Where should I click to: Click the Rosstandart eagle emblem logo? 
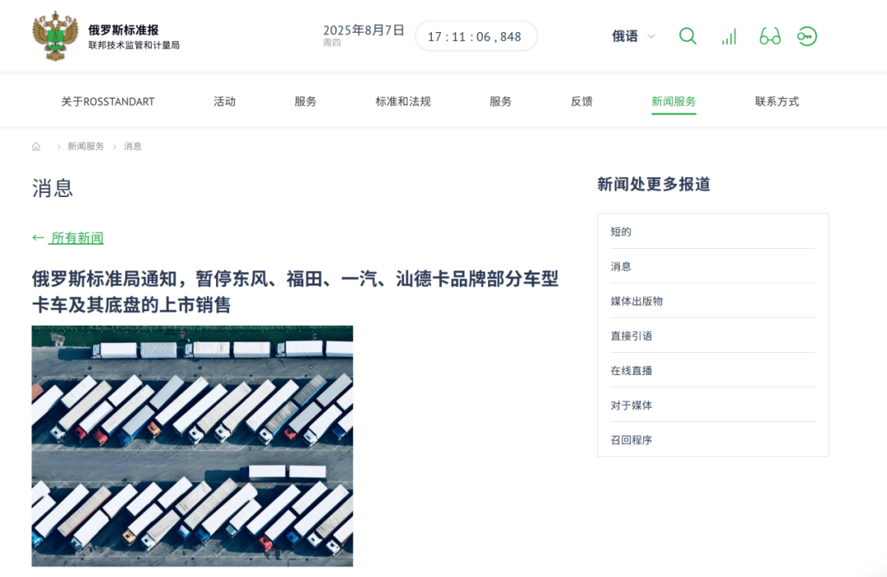55,36
